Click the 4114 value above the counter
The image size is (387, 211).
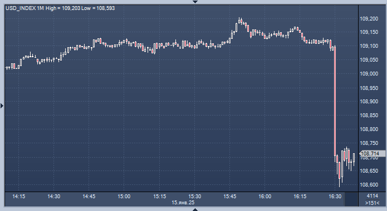373,196
